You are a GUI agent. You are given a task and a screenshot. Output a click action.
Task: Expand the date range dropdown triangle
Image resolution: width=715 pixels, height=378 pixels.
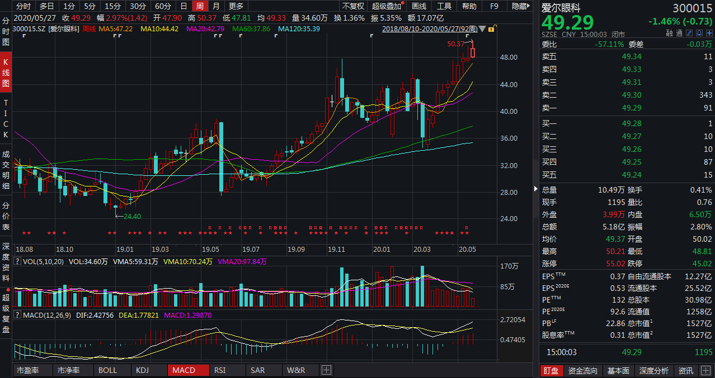click(482, 28)
